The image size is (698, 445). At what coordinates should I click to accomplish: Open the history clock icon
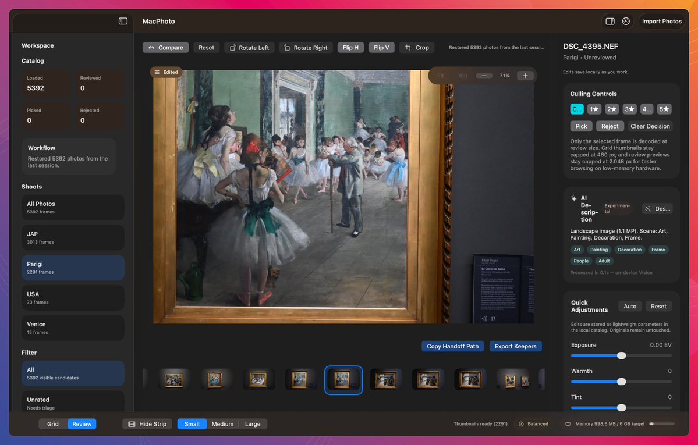[626, 22]
